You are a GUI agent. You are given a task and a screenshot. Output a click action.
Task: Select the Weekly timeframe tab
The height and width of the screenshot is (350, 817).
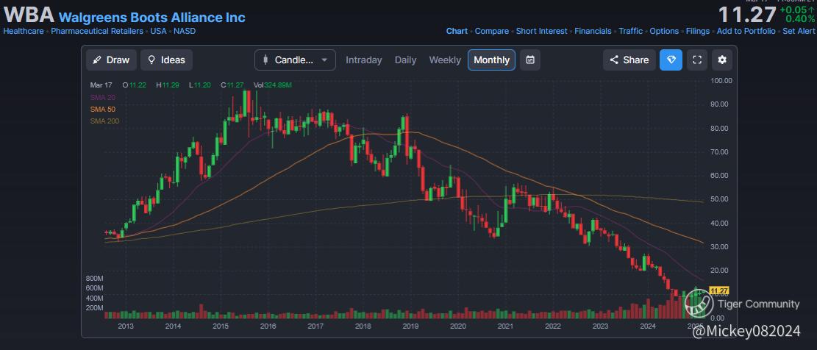[x=445, y=60]
